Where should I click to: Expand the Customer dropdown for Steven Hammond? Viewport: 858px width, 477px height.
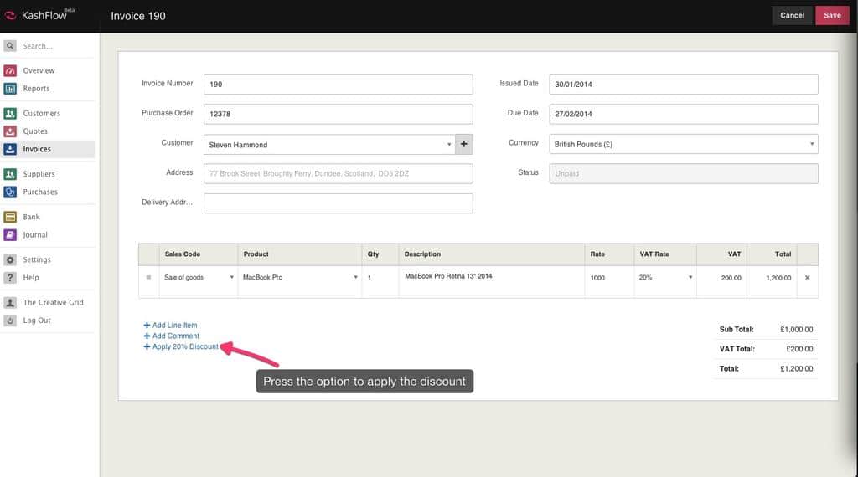pos(449,145)
